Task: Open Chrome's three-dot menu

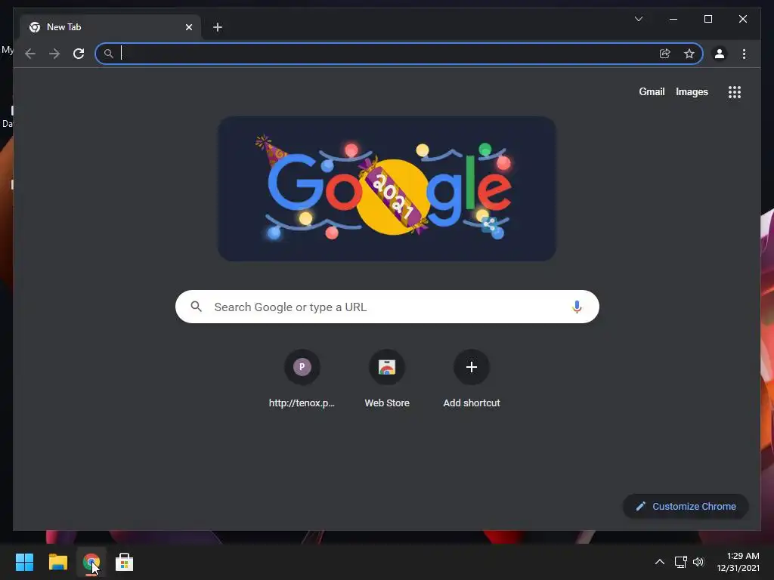Action: [x=744, y=54]
